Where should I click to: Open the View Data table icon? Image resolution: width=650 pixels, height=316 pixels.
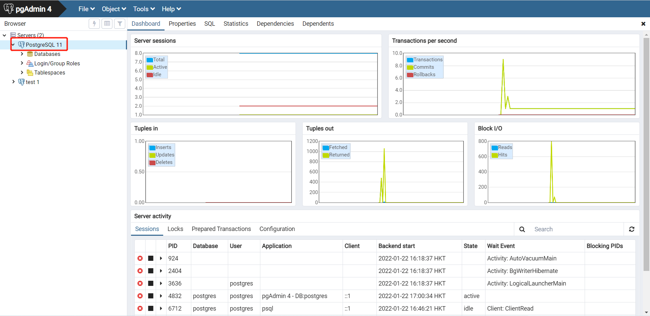click(107, 24)
